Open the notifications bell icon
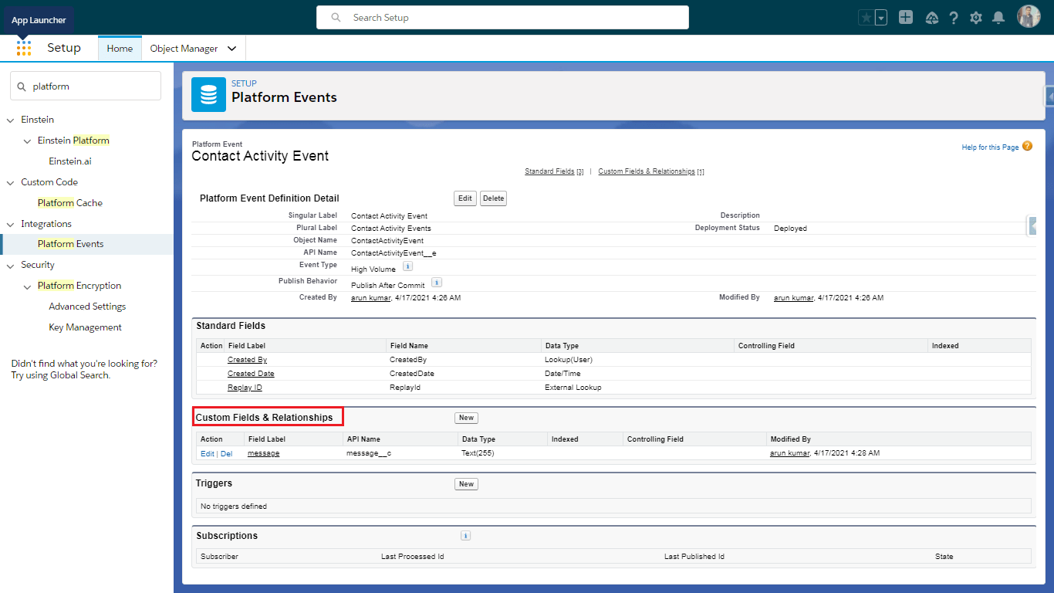The width and height of the screenshot is (1054, 593). tap(998, 17)
